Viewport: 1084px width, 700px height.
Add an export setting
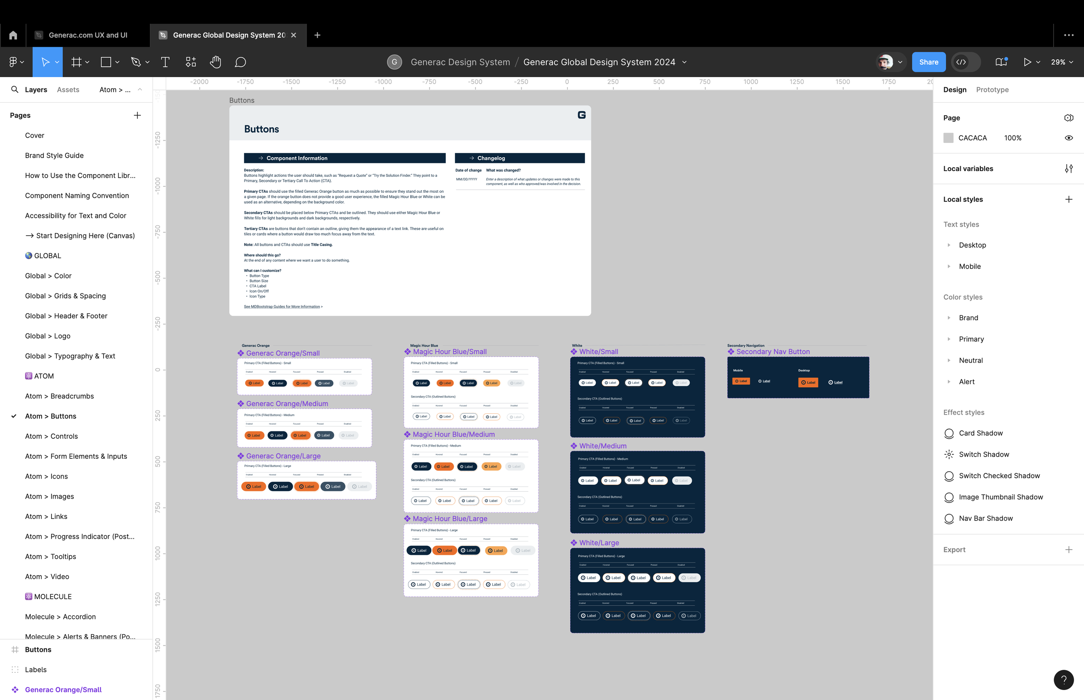click(x=1068, y=550)
